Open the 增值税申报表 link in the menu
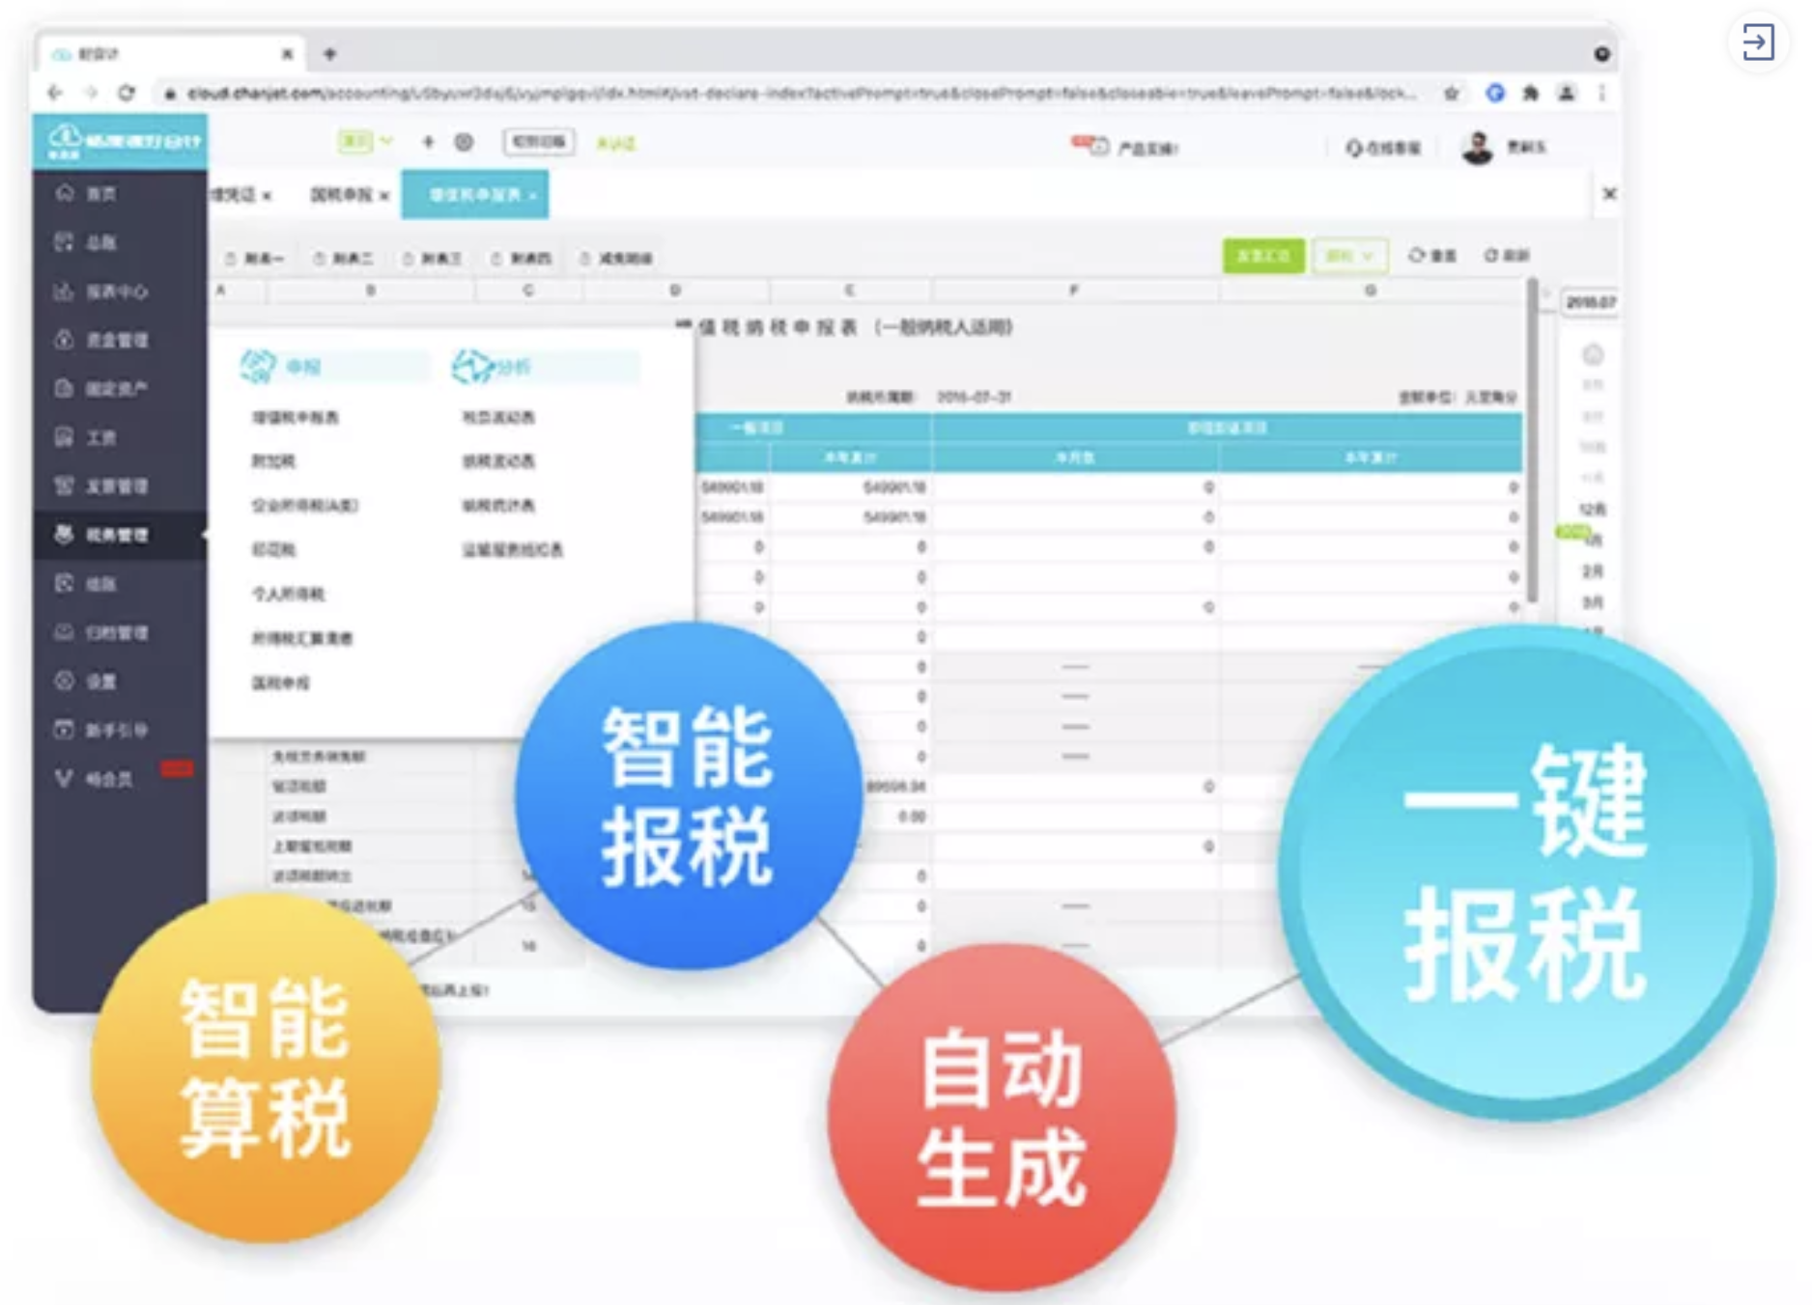Image resolution: width=1812 pixels, height=1305 pixels. click(x=295, y=417)
